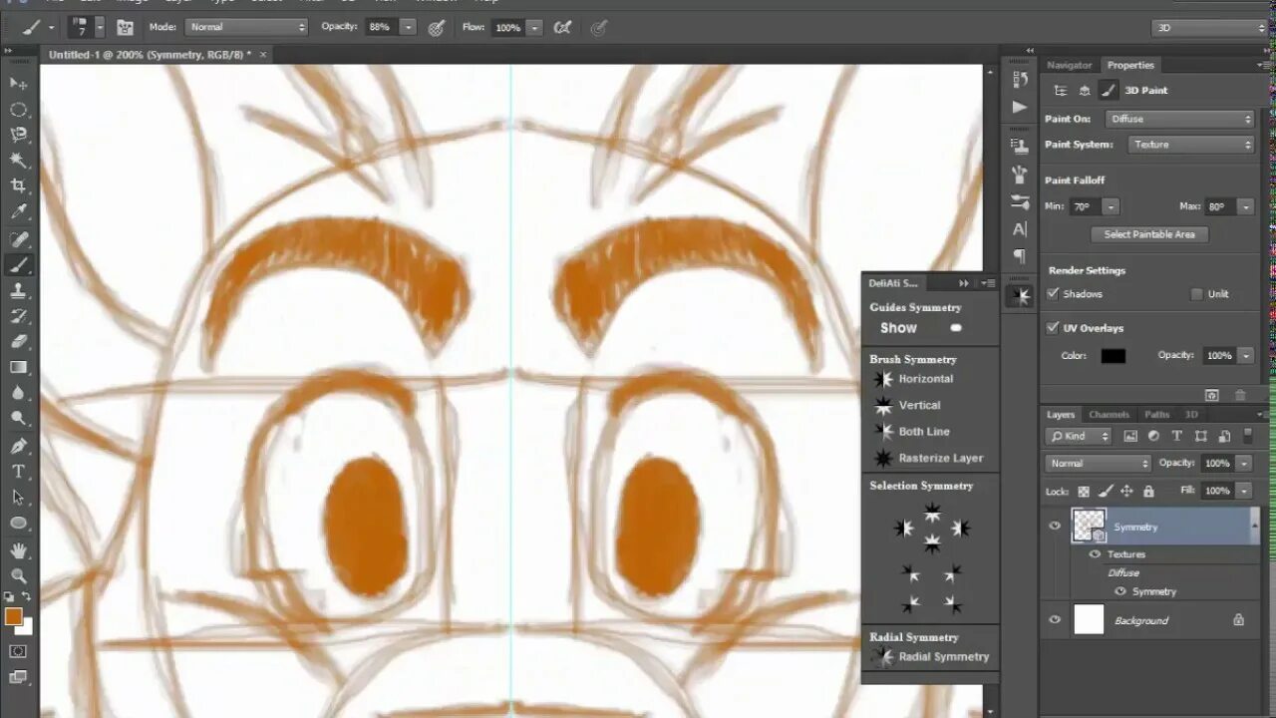Open the Flow dropdown arrow

click(534, 27)
